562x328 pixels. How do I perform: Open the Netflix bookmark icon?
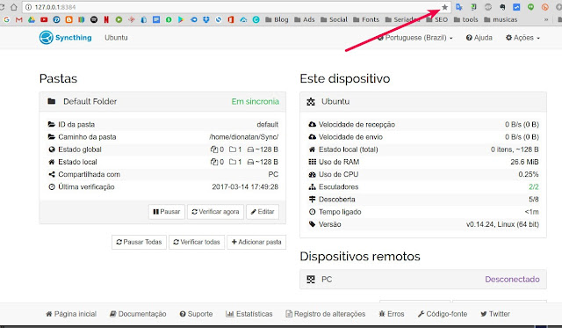click(106, 19)
